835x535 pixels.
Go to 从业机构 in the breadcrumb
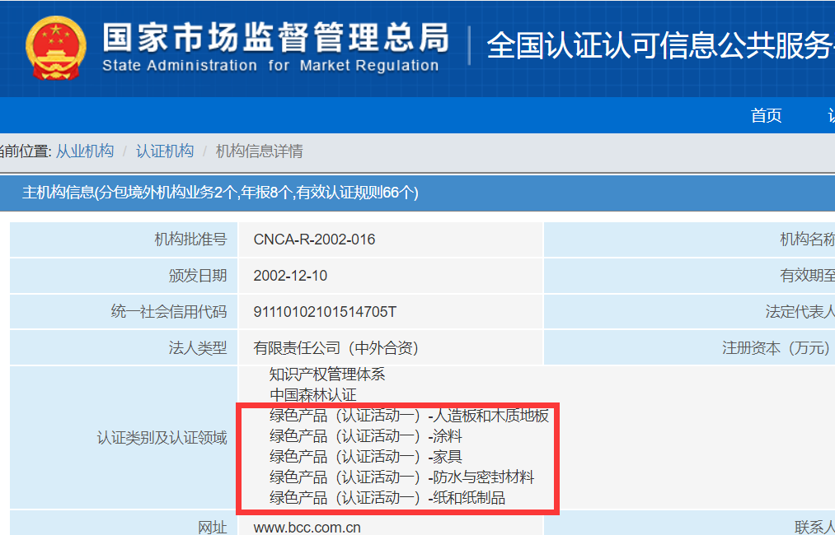(84, 151)
